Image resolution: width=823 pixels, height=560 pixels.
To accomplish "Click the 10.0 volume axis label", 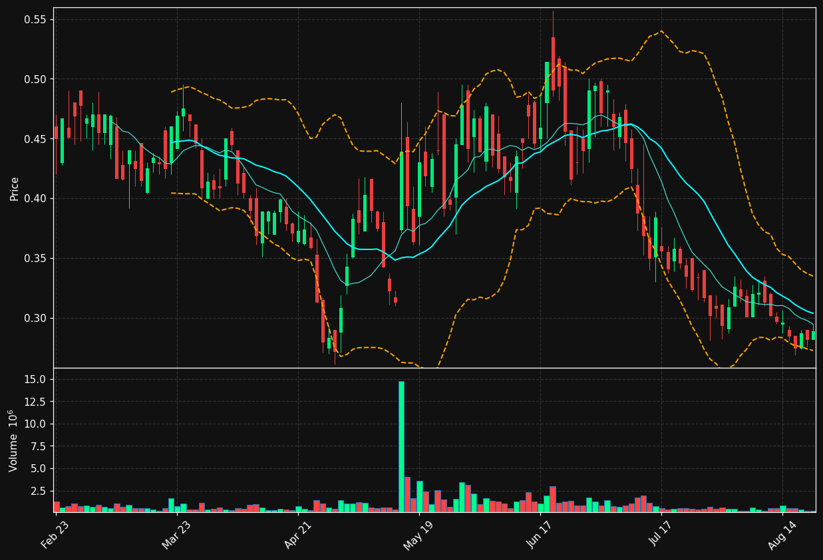I will 35,424.
